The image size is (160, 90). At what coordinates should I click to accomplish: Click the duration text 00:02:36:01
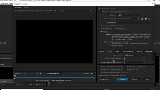pyautogui.click(x=89, y=73)
